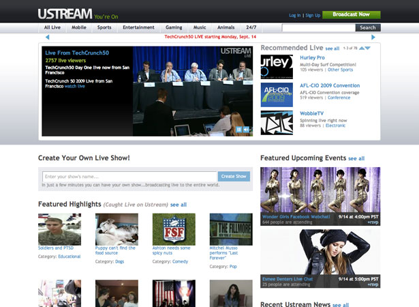Go to next announcement with right arrow
Viewport: 419px width, 307px height.
[x=373, y=37]
